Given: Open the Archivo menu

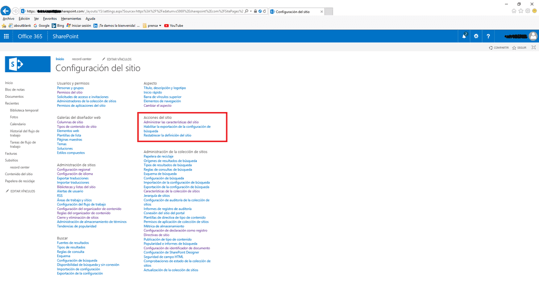Looking at the screenshot, I should click(8, 18).
